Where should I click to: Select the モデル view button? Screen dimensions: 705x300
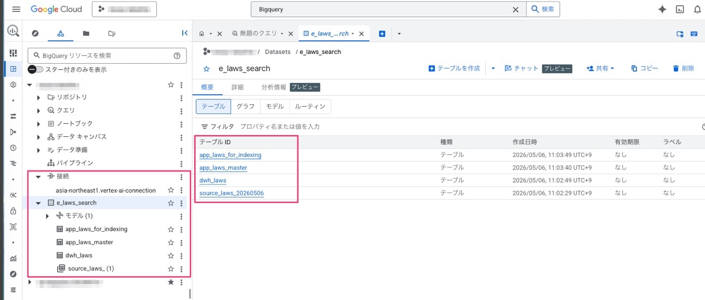pyautogui.click(x=275, y=106)
